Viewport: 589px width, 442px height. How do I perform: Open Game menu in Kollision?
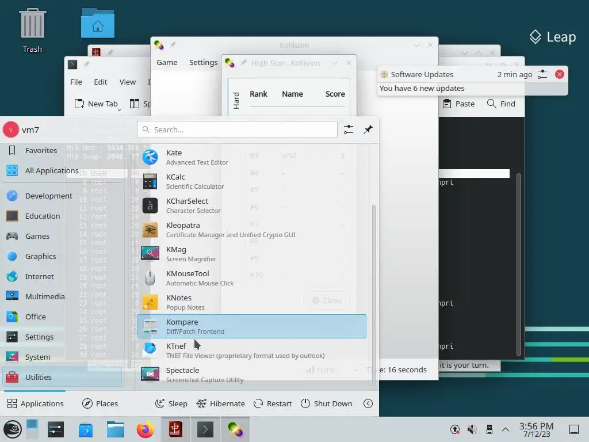(167, 62)
